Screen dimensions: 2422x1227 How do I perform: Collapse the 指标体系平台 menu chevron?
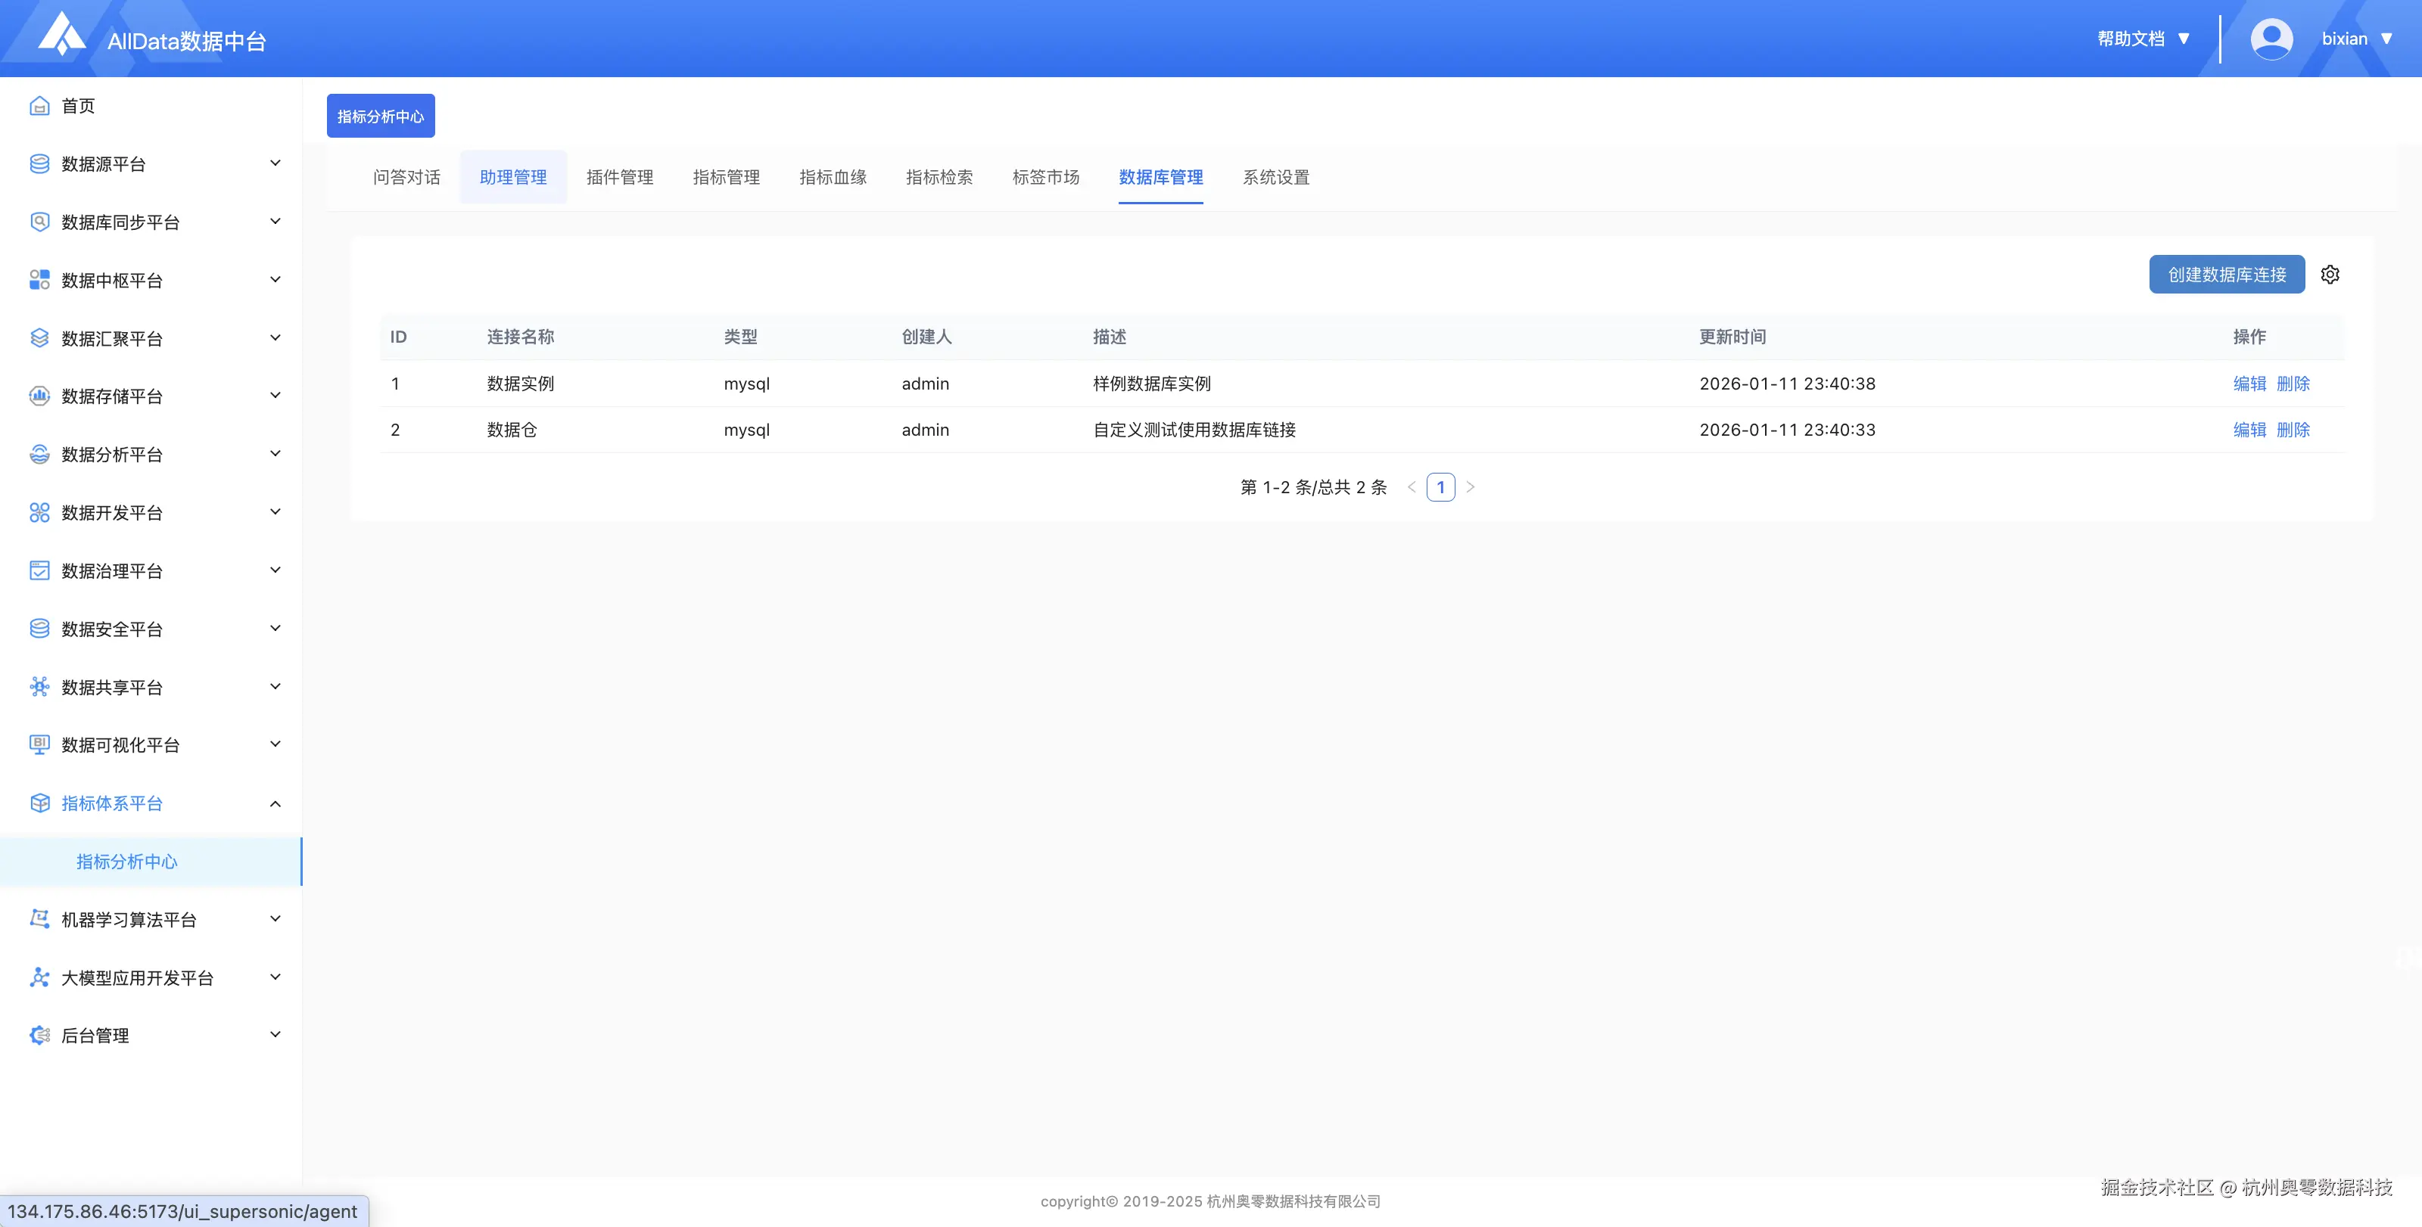tap(276, 803)
